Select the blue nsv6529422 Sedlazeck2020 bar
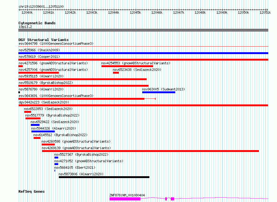Viewport: 277px width, 202px height. coord(35,125)
